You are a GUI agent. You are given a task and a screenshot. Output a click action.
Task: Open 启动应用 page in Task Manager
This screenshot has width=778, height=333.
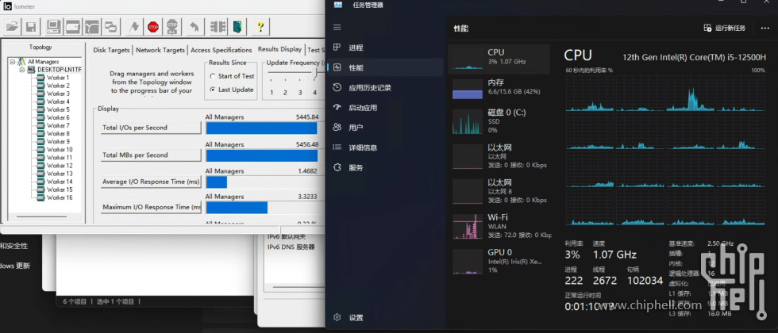[385, 108]
